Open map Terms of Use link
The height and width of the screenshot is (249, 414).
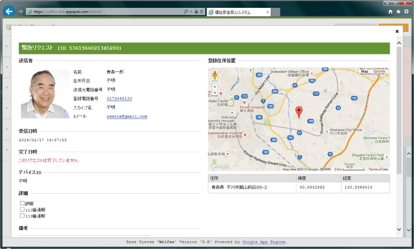coord(378,169)
